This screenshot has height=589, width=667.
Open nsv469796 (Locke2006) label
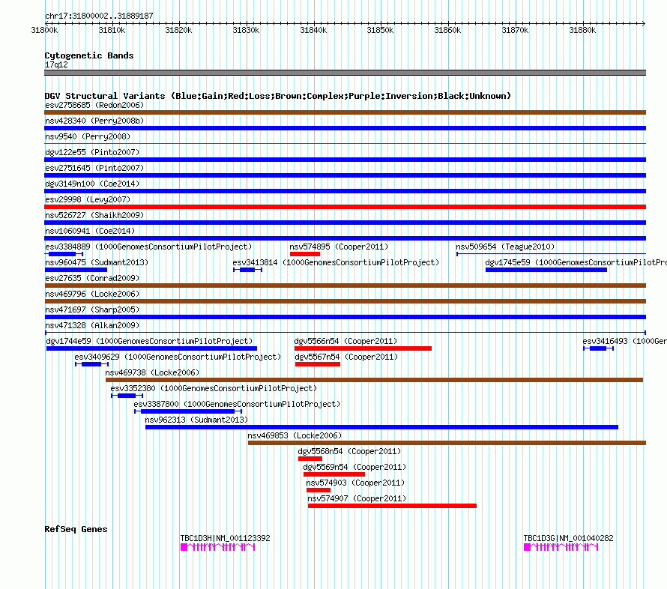pyautogui.click(x=92, y=294)
